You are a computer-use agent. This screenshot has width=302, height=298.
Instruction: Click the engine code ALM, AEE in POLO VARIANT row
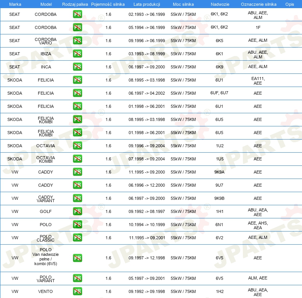point(258,278)
